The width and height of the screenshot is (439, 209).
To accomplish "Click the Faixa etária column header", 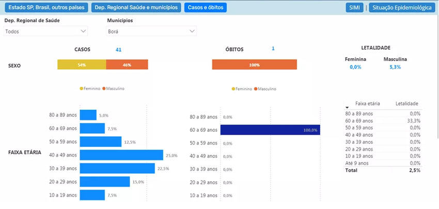I will [368, 103].
